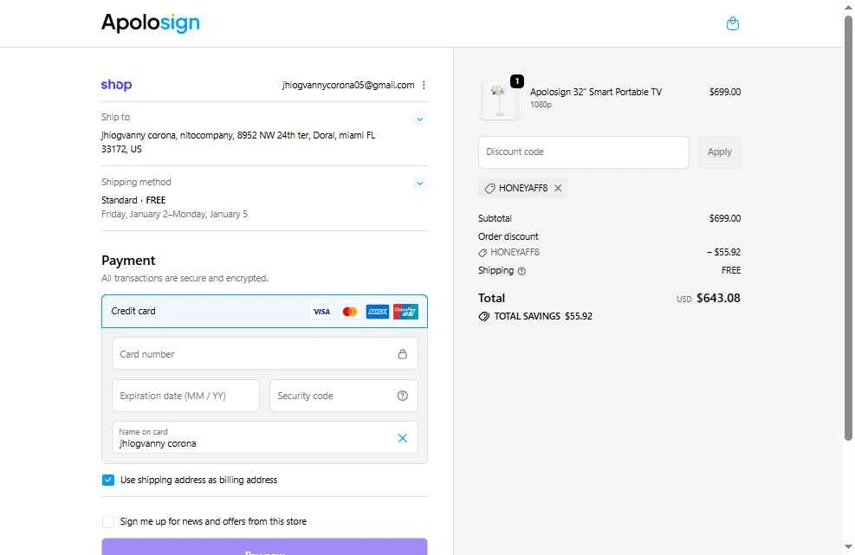Select the Credit card payment option

click(264, 312)
